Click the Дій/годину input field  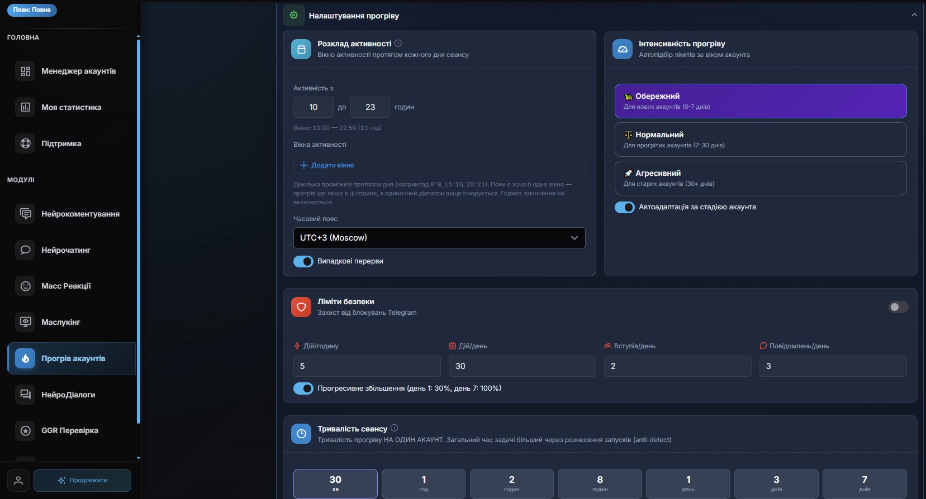(367, 366)
